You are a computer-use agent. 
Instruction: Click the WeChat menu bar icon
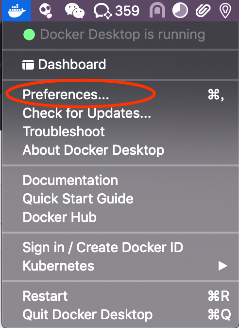[x=74, y=11]
